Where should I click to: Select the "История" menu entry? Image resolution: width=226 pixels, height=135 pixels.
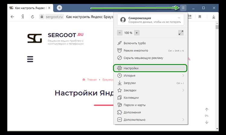tap(150, 76)
